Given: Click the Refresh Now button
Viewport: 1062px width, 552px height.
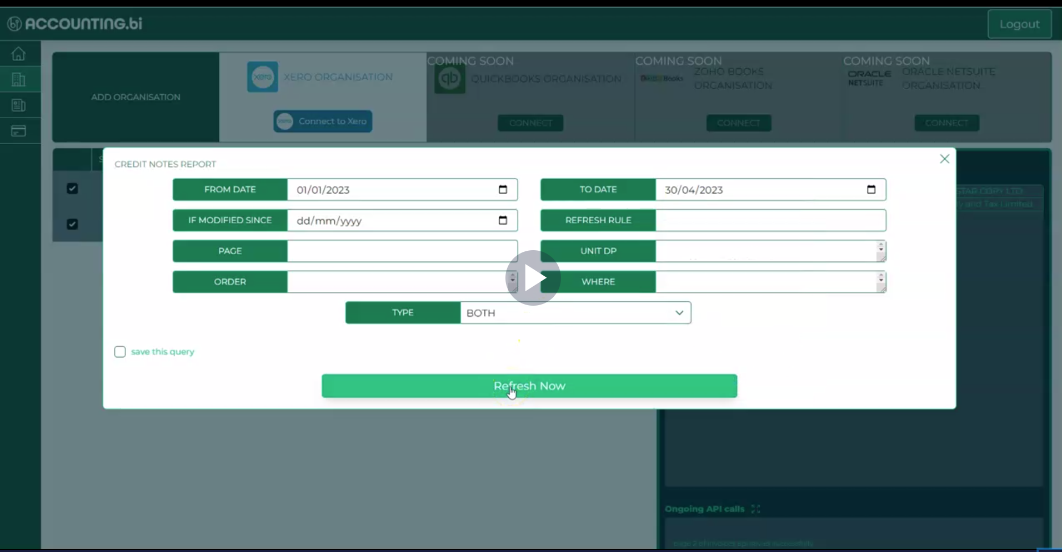Looking at the screenshot, I should point(528,386).
